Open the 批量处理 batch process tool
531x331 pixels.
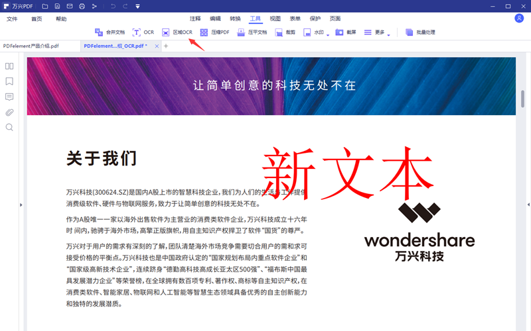[x=420, y=32]
